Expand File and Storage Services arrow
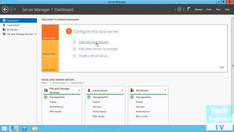The image size is (234, 132). click(35, 34)
